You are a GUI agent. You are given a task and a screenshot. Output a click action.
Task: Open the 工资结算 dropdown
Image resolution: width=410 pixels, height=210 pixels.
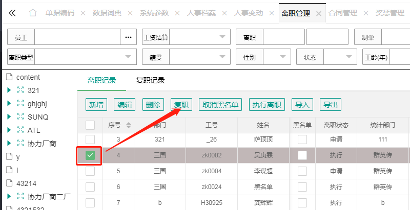click(x=221, y=37)
